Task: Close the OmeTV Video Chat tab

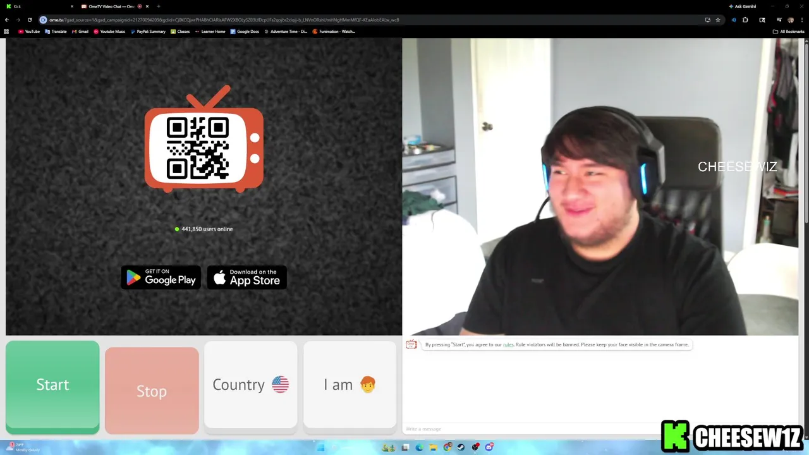Action: (147, 6)
